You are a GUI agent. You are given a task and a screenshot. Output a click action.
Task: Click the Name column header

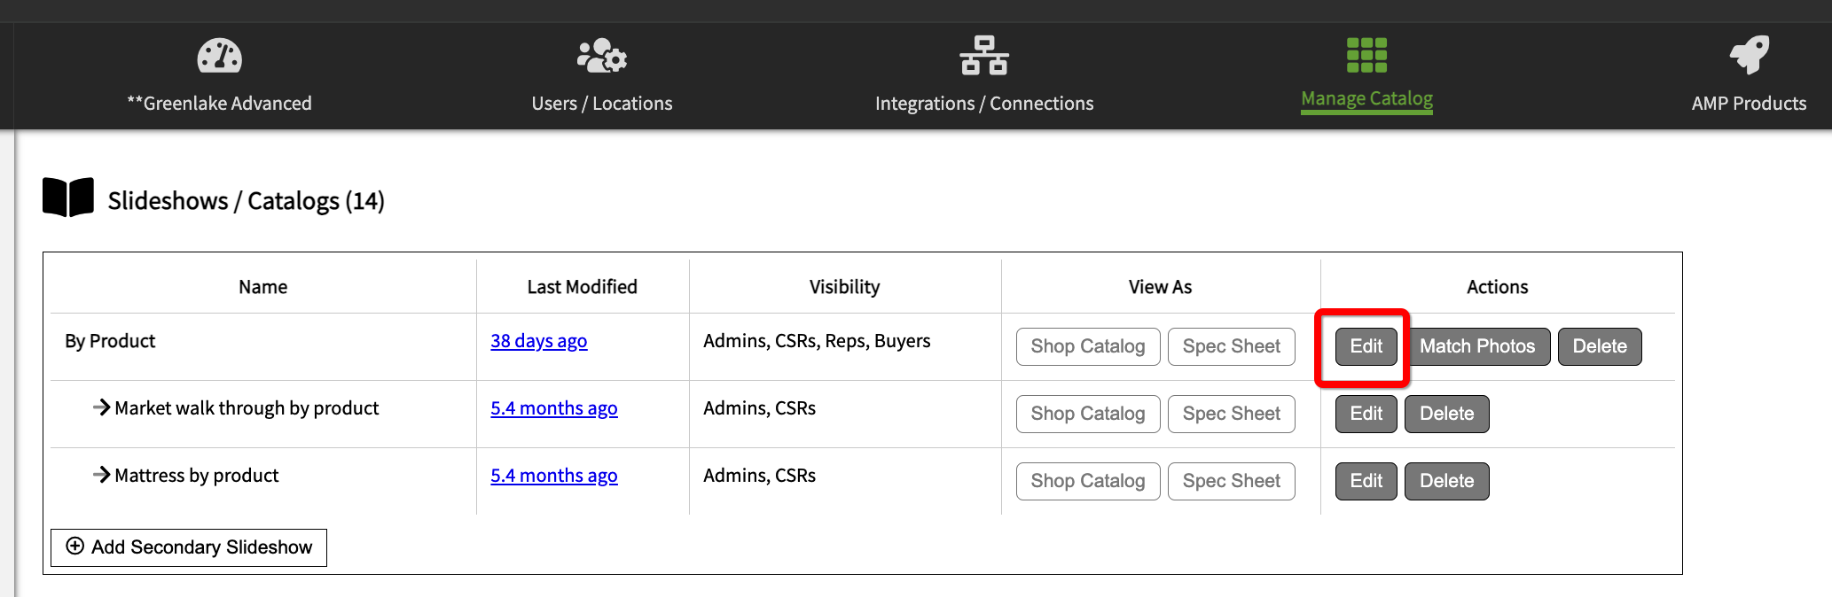click(x=262, y=287)
